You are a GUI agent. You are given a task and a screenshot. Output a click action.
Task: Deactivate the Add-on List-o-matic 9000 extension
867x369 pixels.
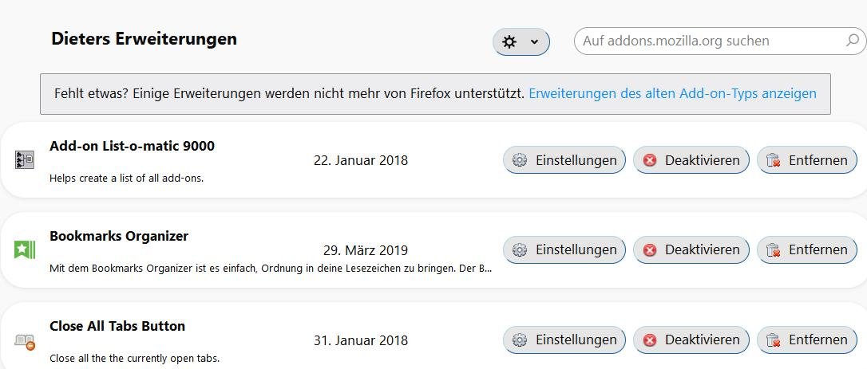coord(691,160)
